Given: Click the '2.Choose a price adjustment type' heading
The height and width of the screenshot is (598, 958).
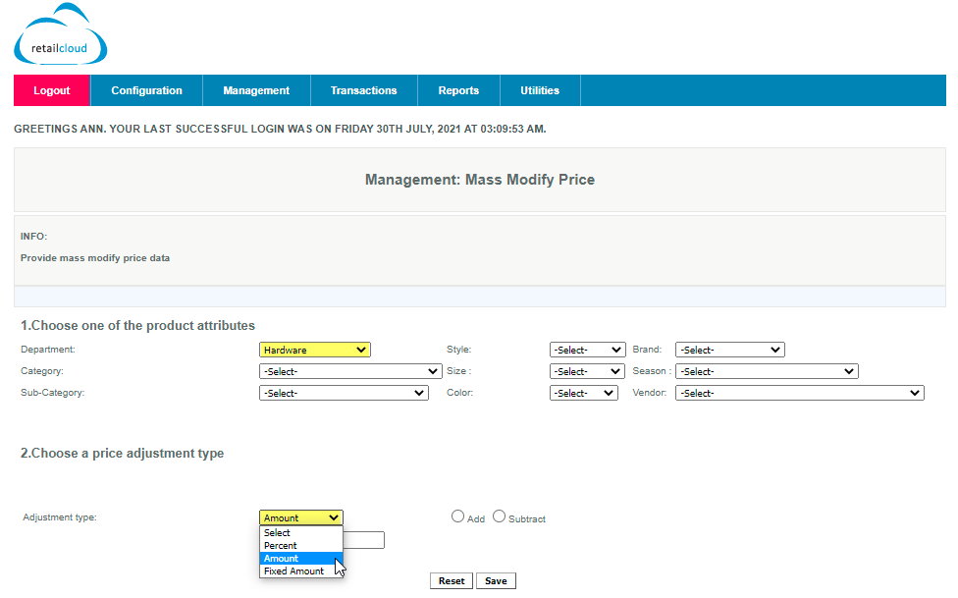Looking at the screenshot, I should [122, 453].
